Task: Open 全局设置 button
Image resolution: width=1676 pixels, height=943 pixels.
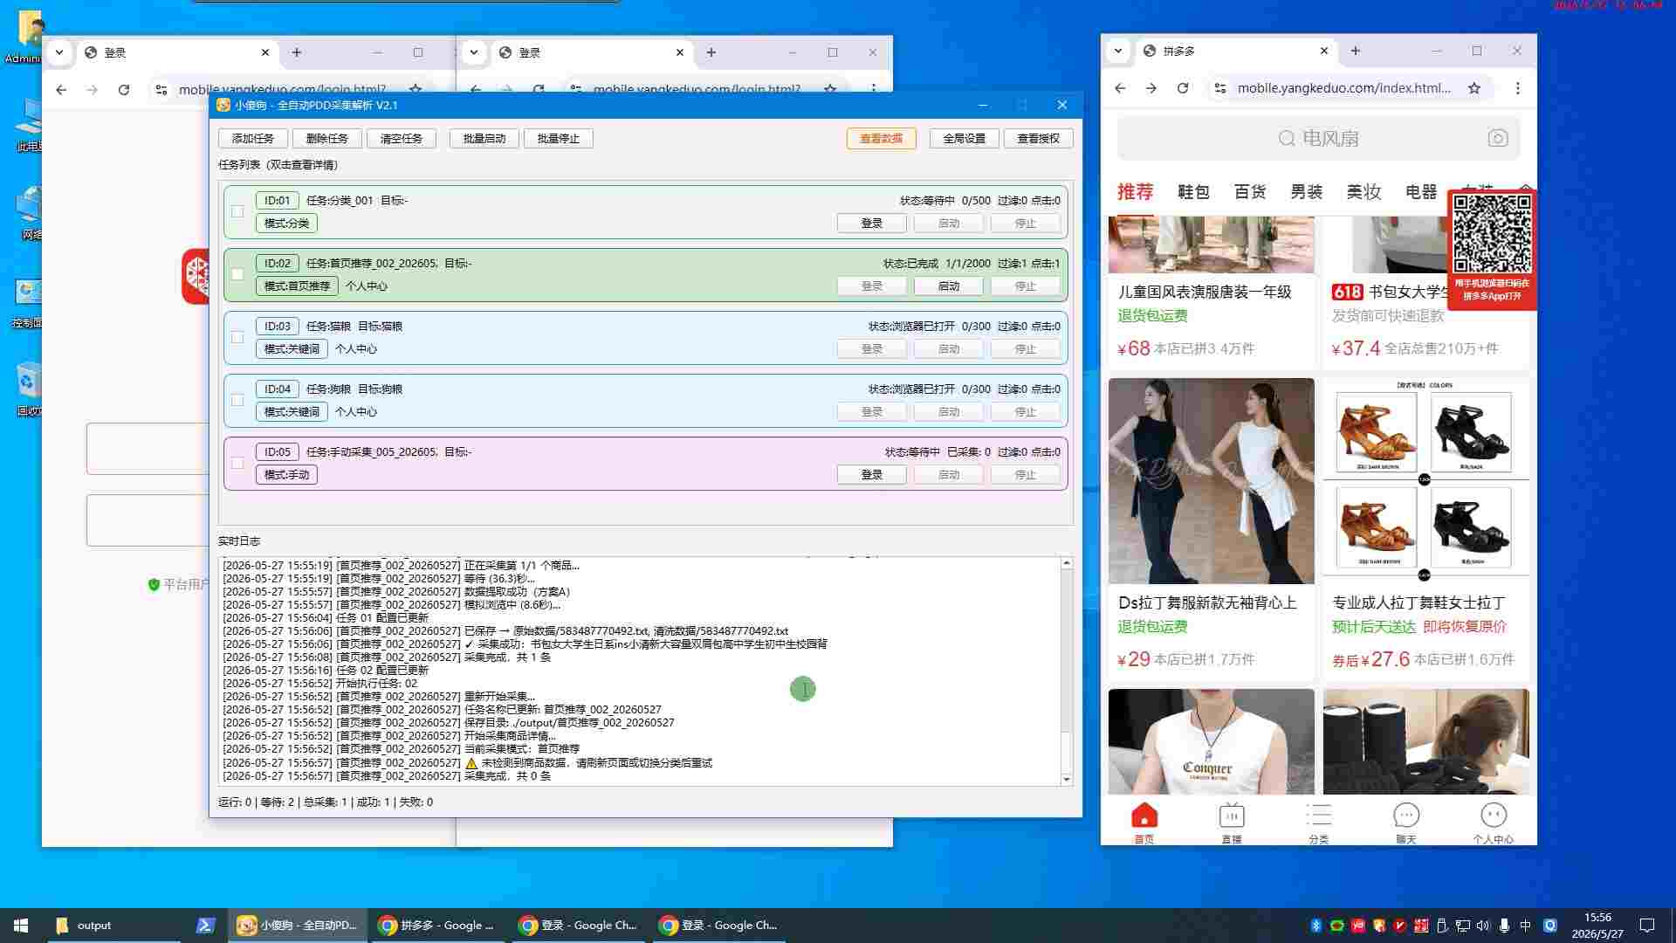Action: coord(965,138)
